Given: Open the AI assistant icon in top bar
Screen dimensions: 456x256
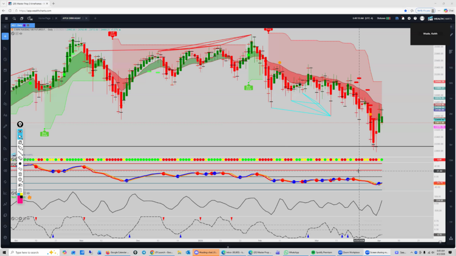Looking at the screenshot, I should click(30, 18).
